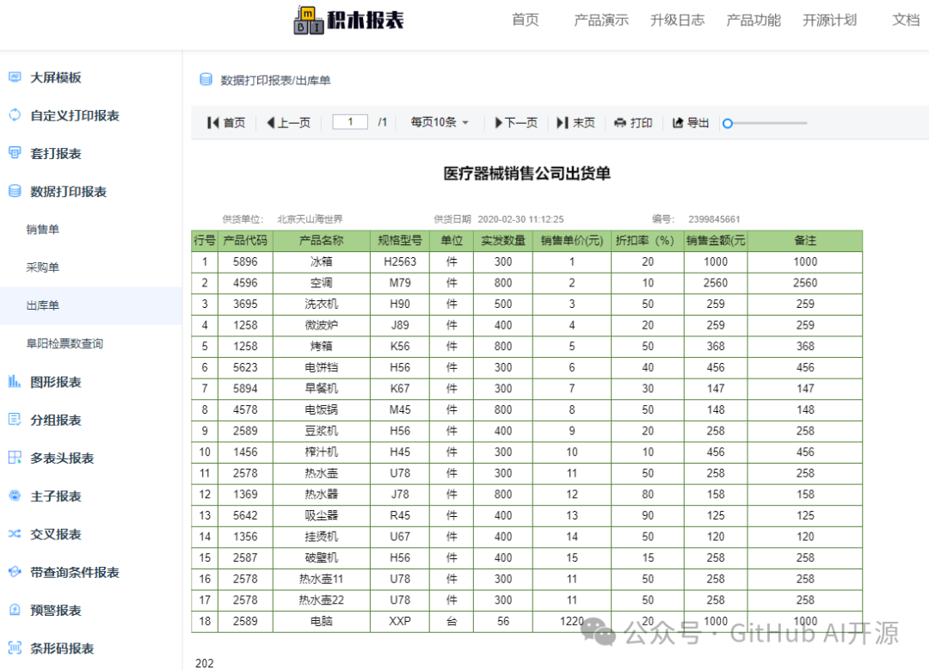Go to first page via 首页 button
The height and width of the screenshot is (670, 929).
226,123
